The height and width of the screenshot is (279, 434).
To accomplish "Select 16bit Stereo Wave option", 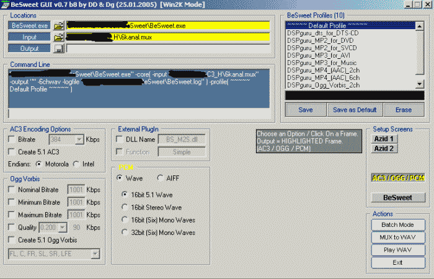I will pyautogui.click(x=125, y=206).
